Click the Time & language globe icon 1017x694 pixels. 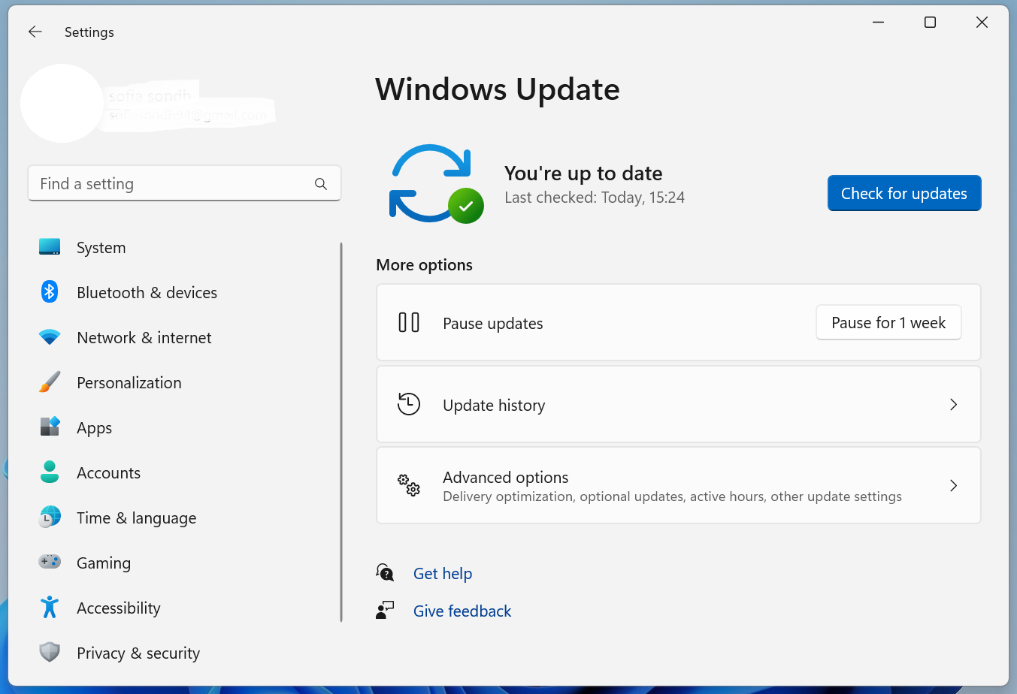click(50, 517)
